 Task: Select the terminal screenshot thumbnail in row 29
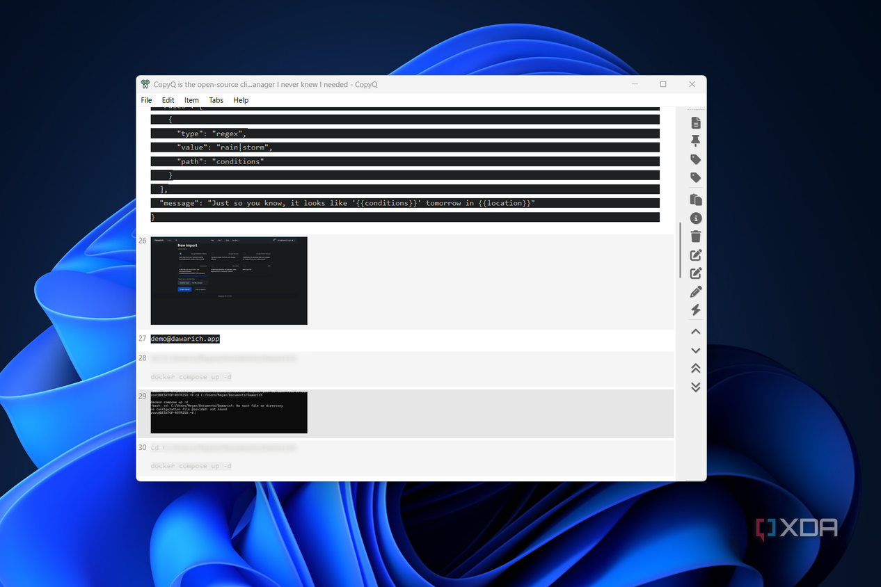(x=229, y=413)
